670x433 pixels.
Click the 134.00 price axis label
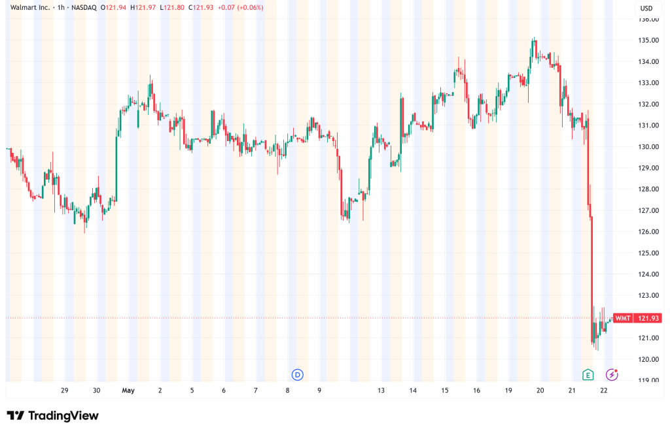click(x=648, y=61)
